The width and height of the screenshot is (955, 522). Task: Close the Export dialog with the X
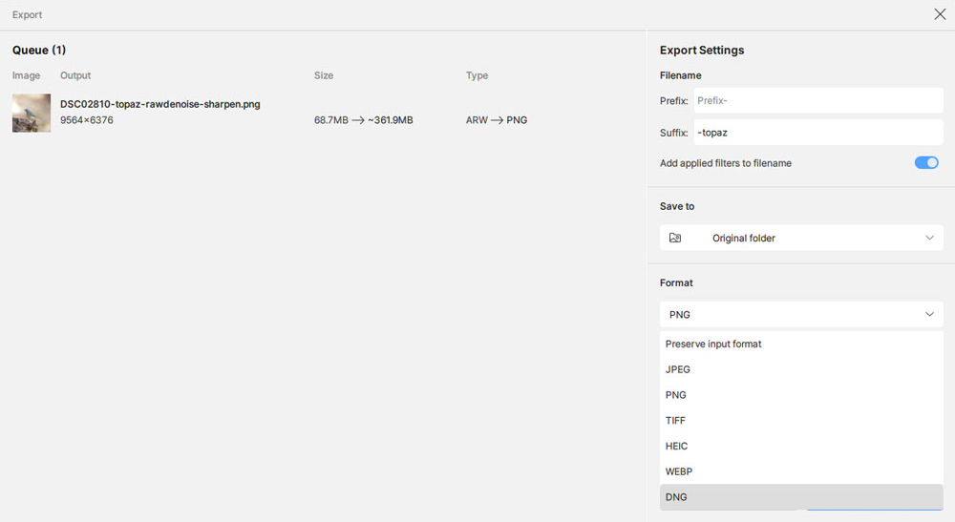pyautogui.click(x=940, y=14)
